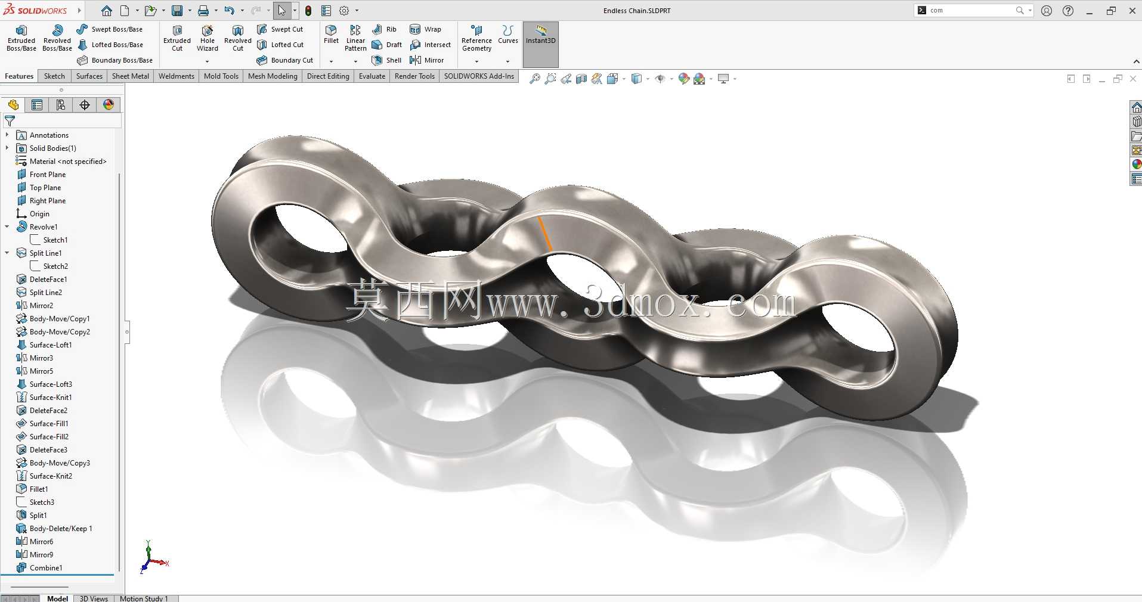Collapse the Split Line1 feature node
1142x602 pixels.
(7, 253)
